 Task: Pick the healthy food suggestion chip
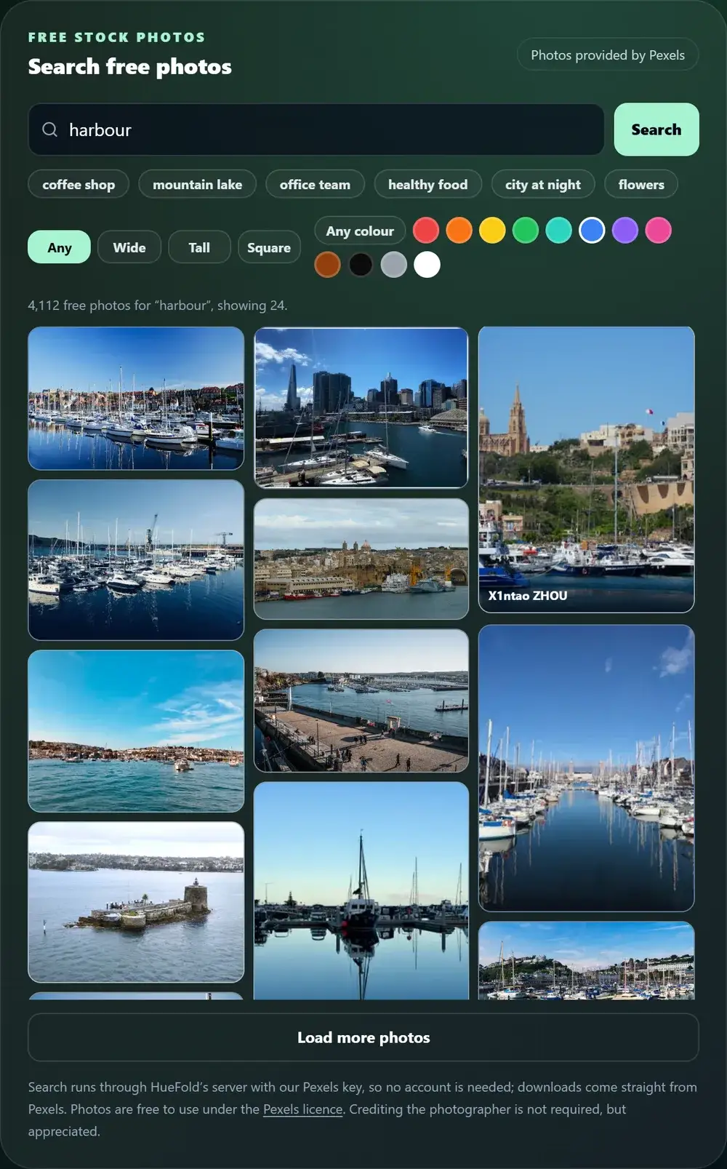[x=427, y=184]
